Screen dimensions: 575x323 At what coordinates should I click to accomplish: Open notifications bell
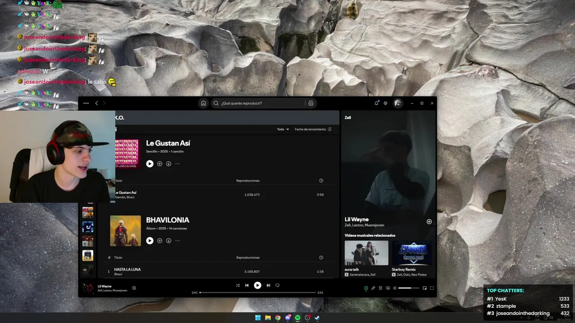(x=376, y=103)
